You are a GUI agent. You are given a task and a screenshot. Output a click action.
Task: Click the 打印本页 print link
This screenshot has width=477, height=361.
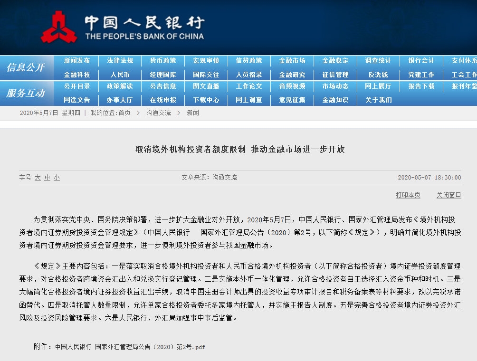pos(408,195)
